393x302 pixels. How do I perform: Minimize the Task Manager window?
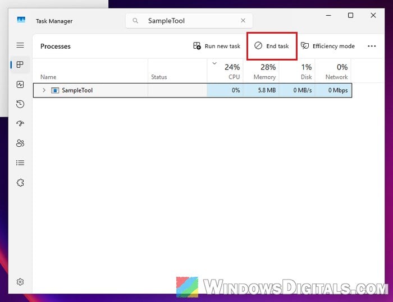pyautogui.click(x=328, y=16)
